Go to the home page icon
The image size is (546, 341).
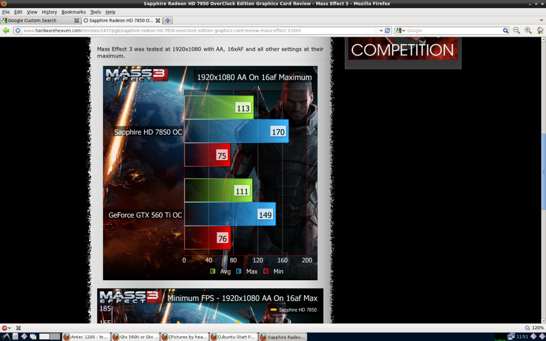coord(540,30)
